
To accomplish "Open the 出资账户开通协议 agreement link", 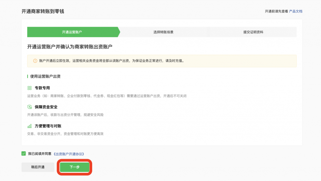I will coord(69,154).
